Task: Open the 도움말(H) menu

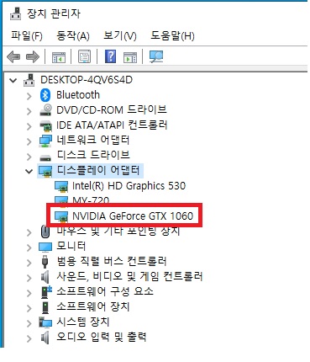Action: (x=172, y=36)
